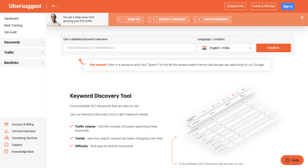Click the Backlinks section chevron arrow

coord(42,63)
